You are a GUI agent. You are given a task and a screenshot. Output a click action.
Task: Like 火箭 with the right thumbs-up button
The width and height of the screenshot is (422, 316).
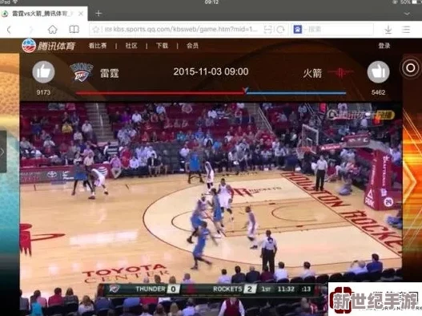(378, 72)
